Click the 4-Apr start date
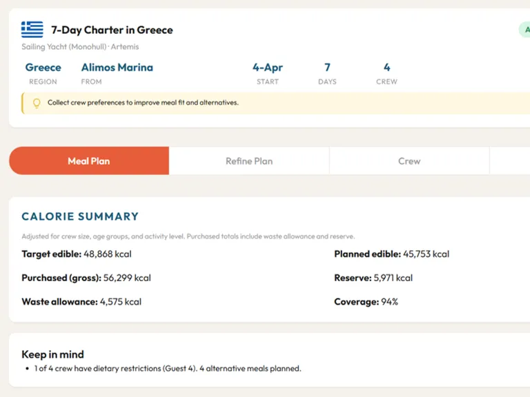530x397 pixels. (268, 68)
